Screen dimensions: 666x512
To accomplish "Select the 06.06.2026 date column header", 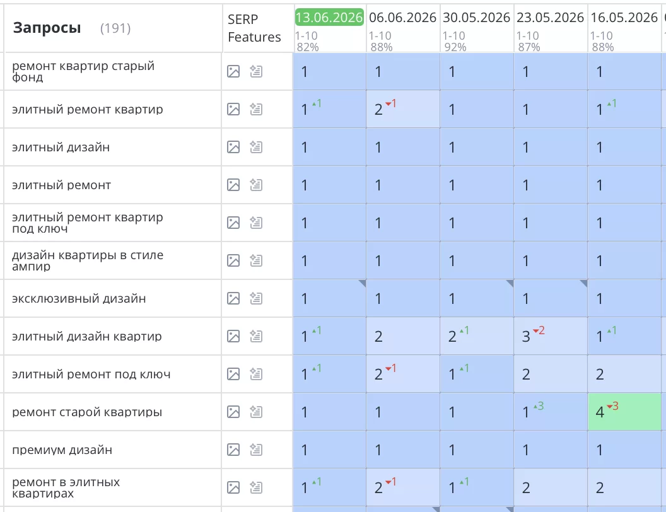I will 402,18.
